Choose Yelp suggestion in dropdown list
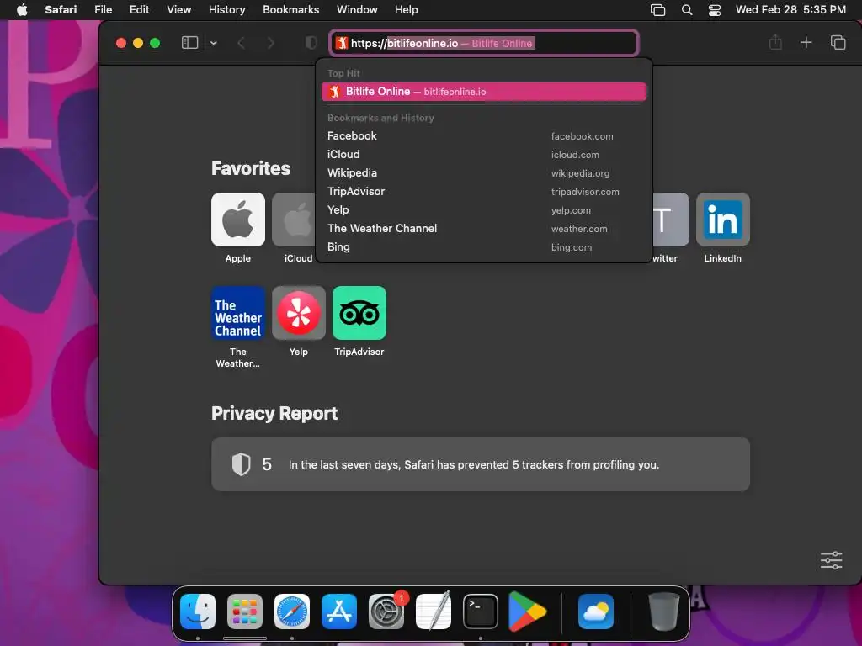This screenshot has width=862, height=646. coord(484,209)
